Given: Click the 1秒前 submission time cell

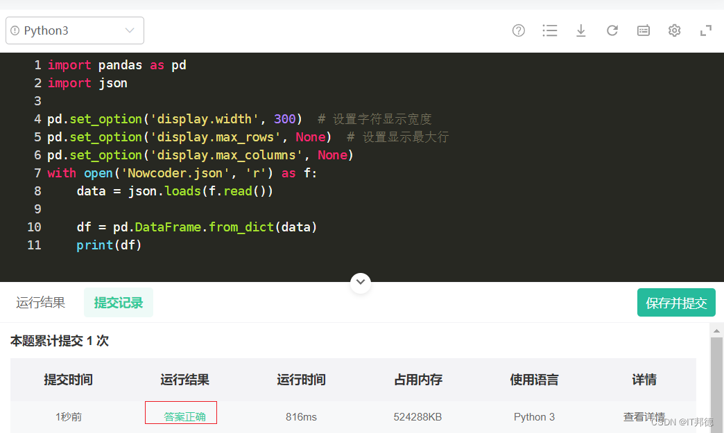Looking at the screenshot, I should [69, 417].
